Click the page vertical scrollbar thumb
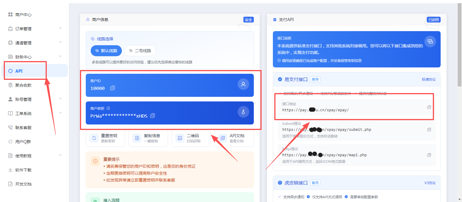 pyautogui.click(x=460, y=45)
